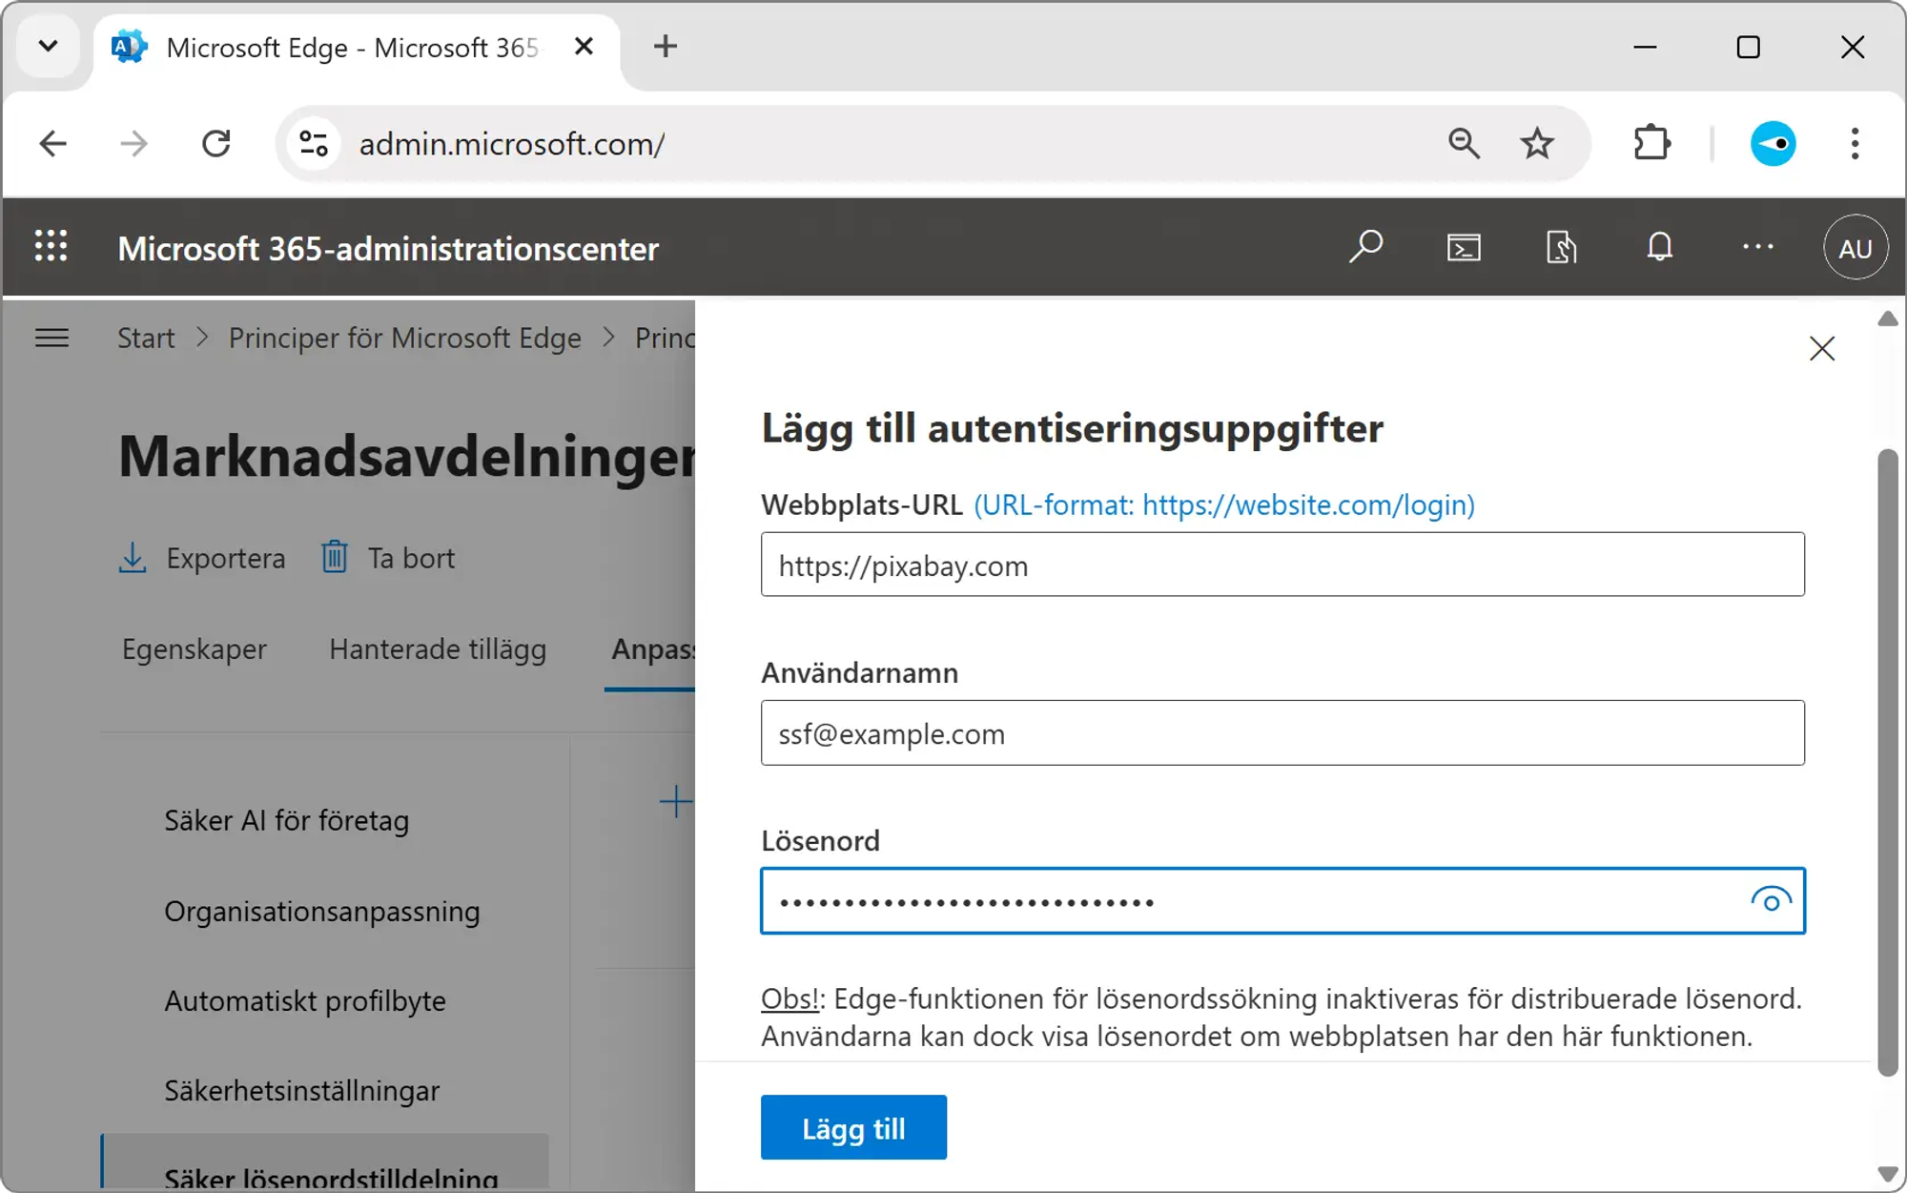
Task: Click the Webbplats-URL input field
Action: [1282, 565]
